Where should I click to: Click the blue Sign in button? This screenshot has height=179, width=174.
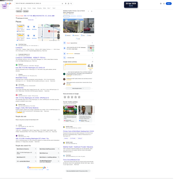click(169, 4)
